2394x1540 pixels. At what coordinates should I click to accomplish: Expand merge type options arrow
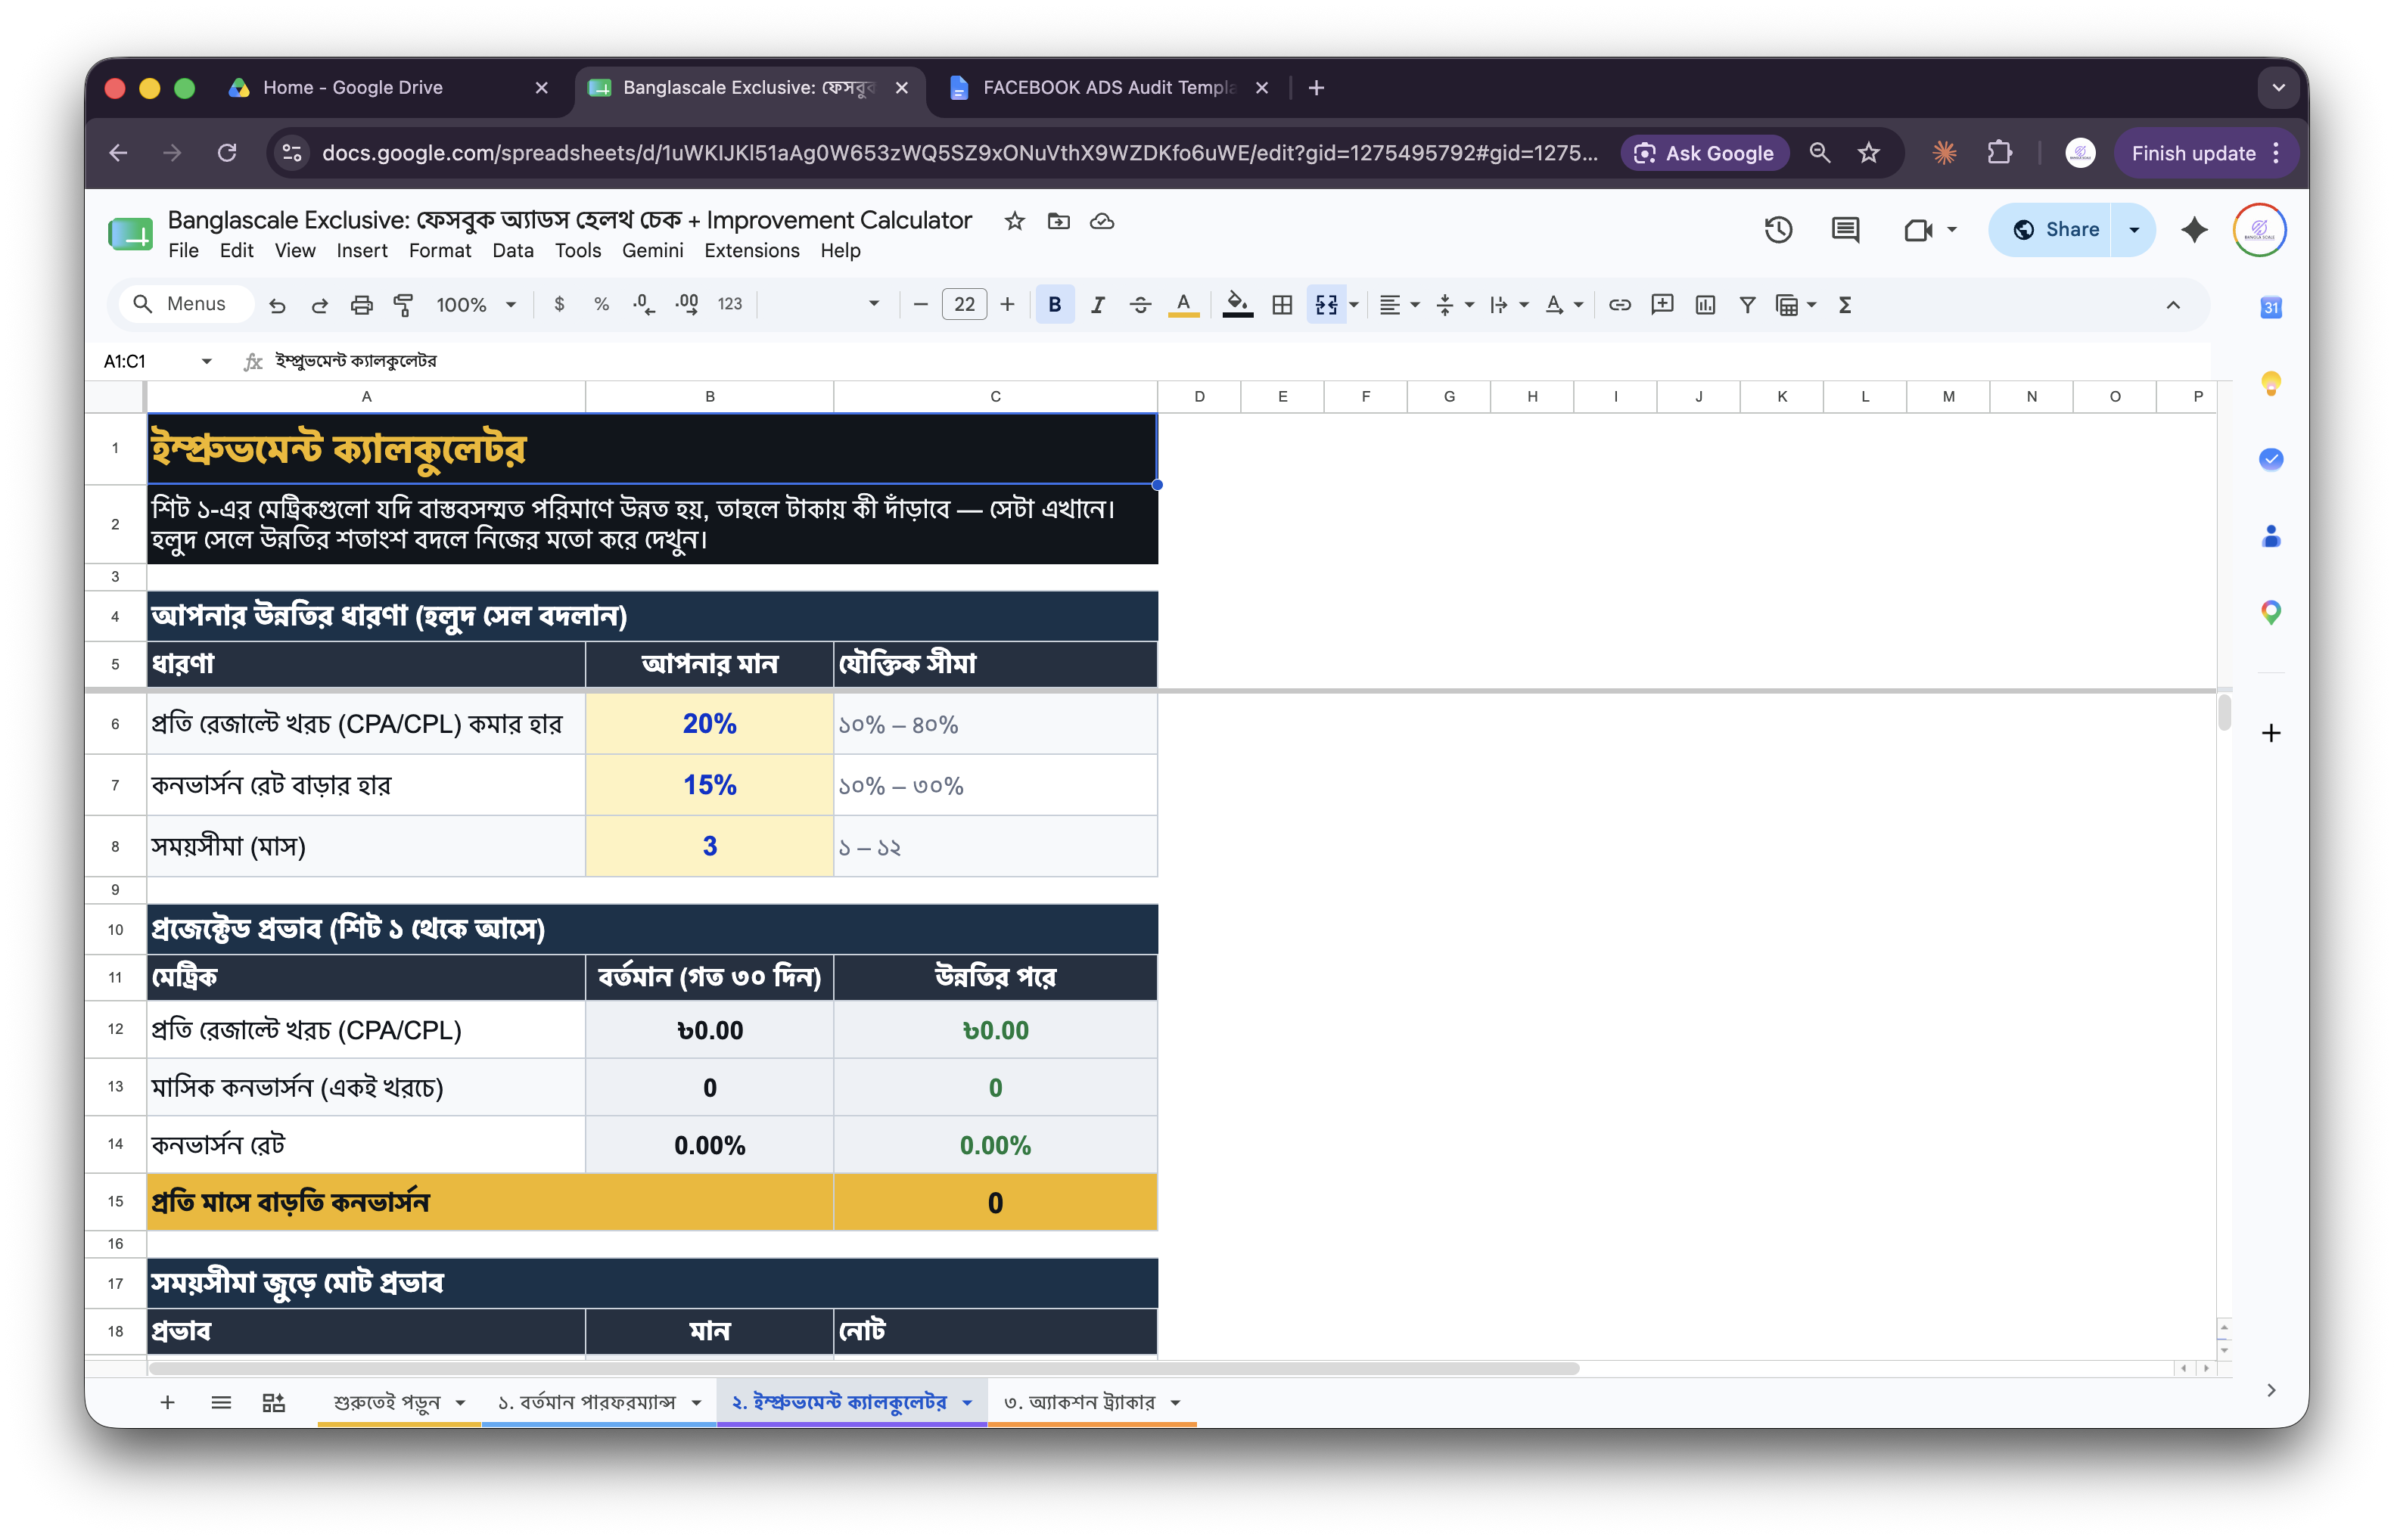pyautogui.click(x=1354, y=305)
